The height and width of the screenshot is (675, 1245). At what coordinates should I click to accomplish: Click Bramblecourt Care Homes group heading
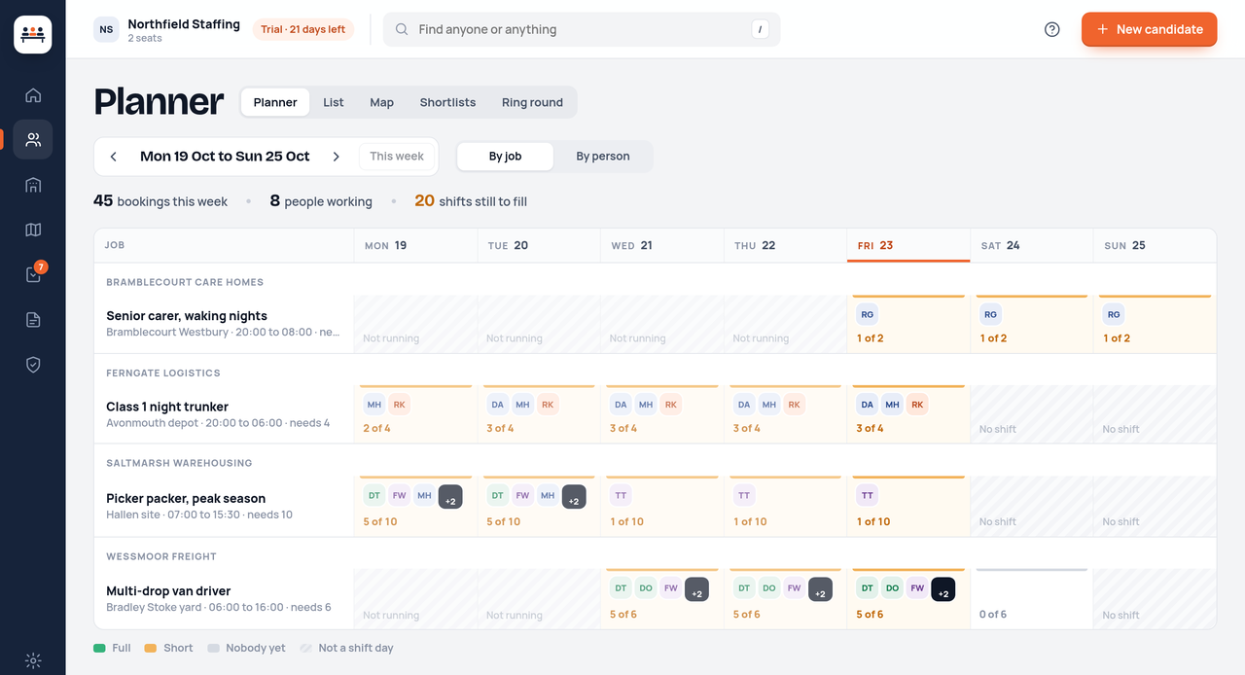coord(185,282)
